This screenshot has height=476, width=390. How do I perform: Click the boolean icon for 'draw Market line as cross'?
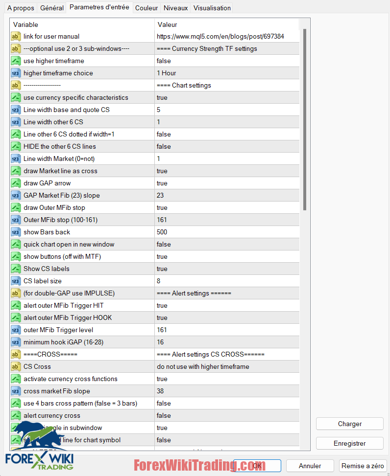[16, 171]
